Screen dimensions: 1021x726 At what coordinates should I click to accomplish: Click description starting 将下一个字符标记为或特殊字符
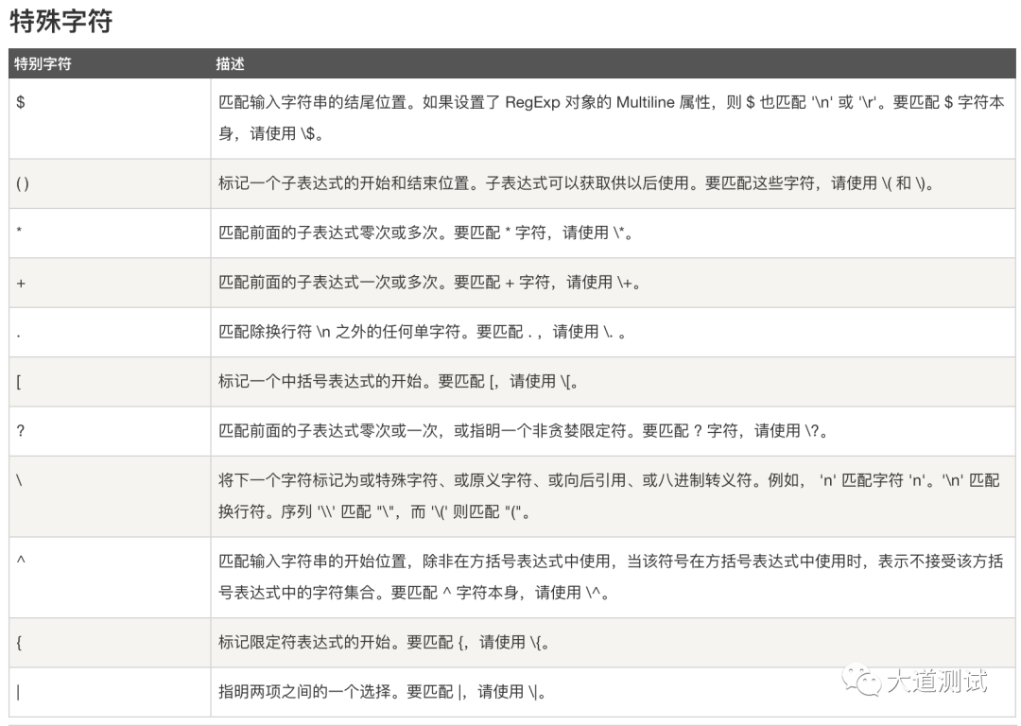coord(609,495)
